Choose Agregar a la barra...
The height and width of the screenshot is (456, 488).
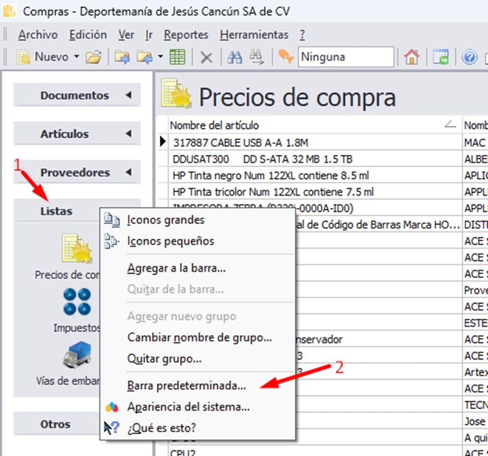coord(197,268)
